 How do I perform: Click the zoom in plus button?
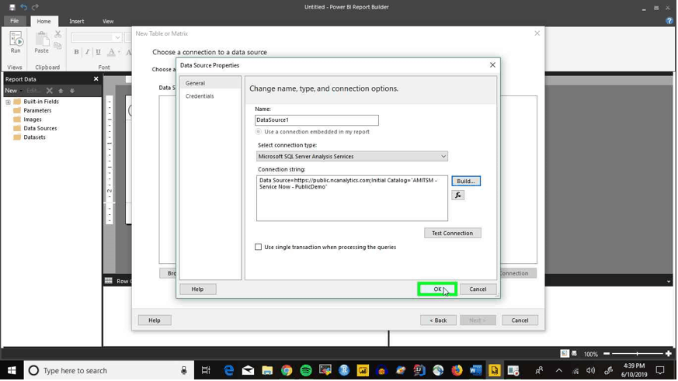click(669, 354)
